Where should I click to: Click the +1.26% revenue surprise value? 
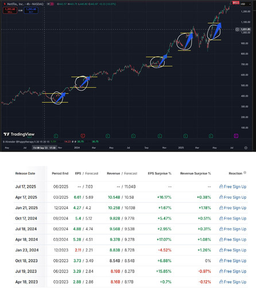click(204, 250)
